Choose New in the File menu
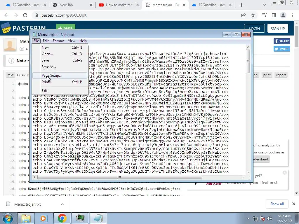The height and width of the screenshot is (224, 299). (60, 48)
